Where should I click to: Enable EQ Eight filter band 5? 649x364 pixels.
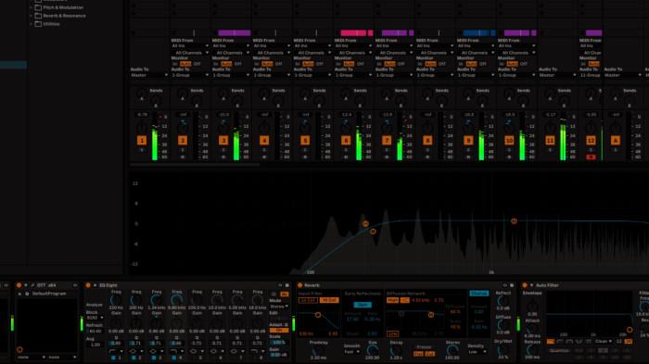(194, 358)
